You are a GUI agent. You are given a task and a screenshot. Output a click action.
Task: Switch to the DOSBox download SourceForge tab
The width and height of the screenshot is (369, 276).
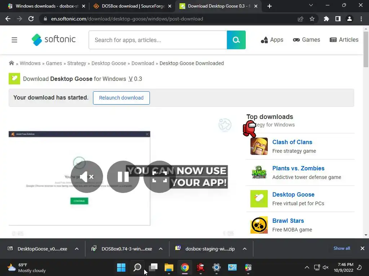pos(133,6)
